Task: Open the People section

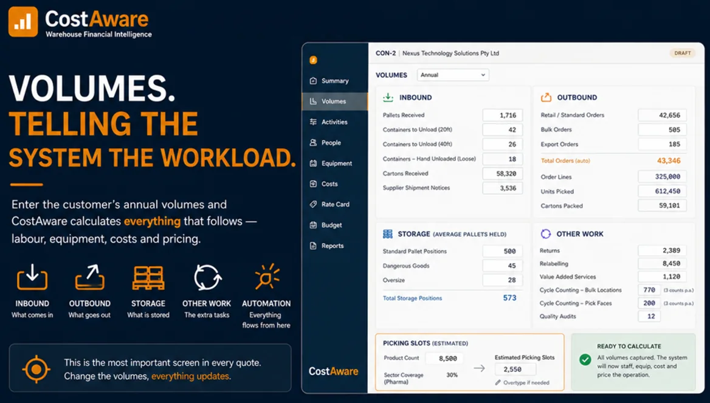Action: (x=334, y=143)
